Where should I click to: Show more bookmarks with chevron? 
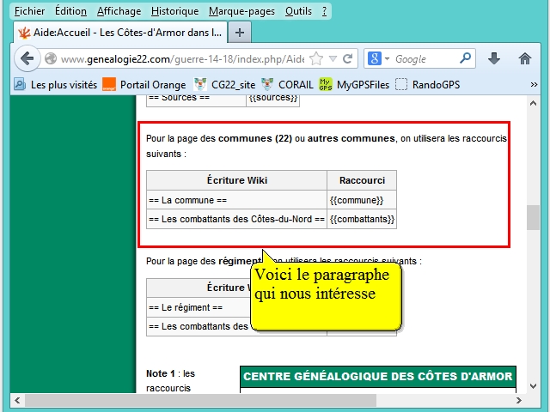tap(534, 84)
